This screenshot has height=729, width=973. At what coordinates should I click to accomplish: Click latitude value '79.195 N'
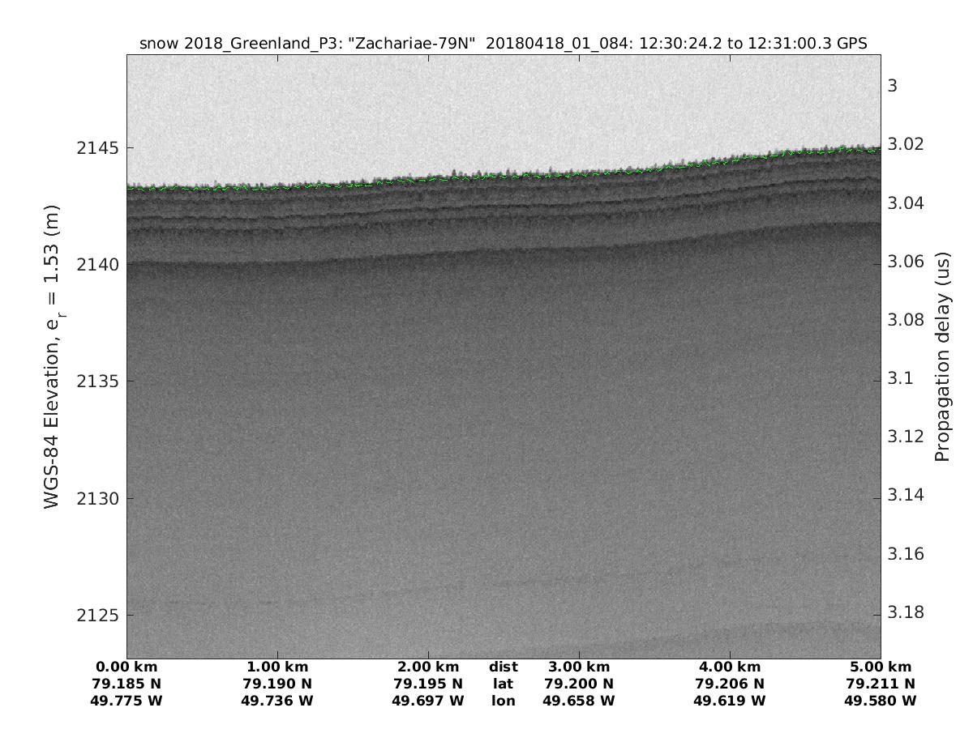coord(428,684)
